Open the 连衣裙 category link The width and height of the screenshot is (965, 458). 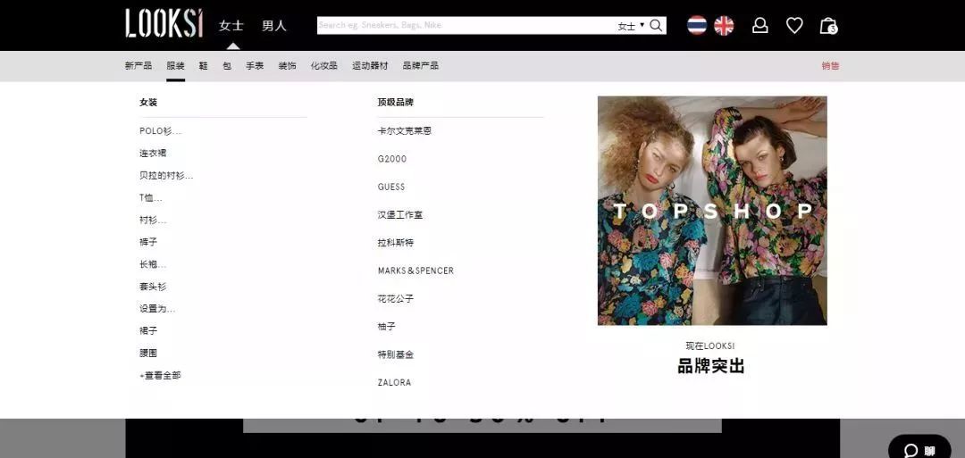153,153
